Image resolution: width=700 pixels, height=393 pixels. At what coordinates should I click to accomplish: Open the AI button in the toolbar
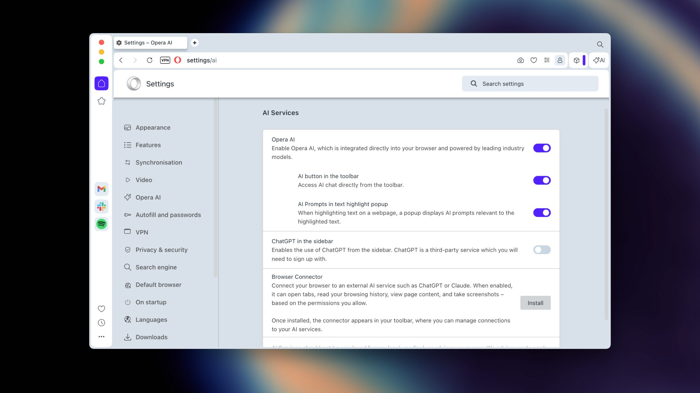tap(599, 60)
